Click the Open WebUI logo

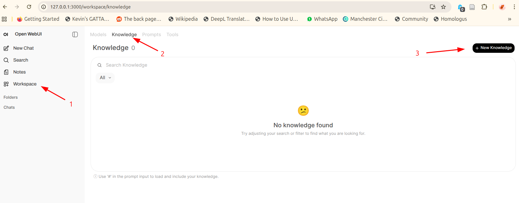tap(6, 34)
